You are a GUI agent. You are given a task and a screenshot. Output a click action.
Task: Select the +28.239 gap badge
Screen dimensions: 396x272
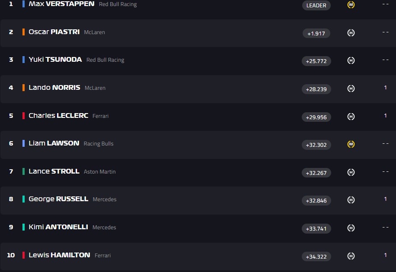point(316,89)
